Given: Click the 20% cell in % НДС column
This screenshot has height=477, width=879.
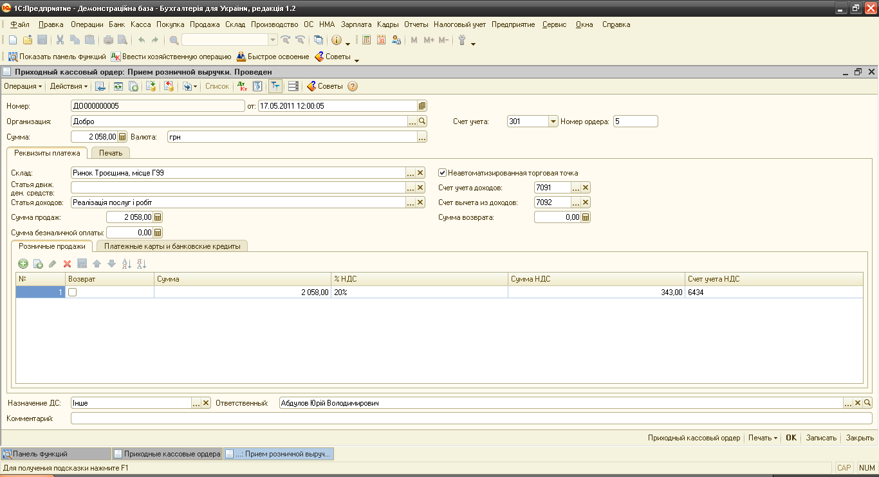Looking at the screenshot, I should coord(419,292).
